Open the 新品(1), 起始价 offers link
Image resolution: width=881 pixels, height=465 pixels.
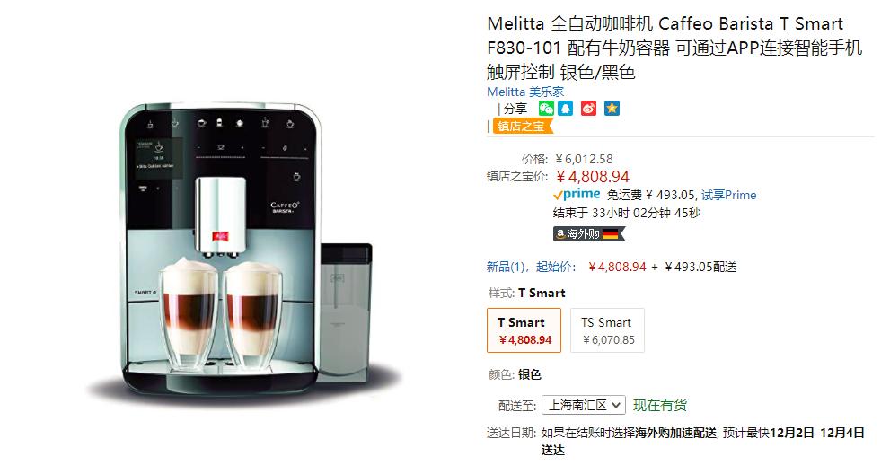tap(531, 267)
